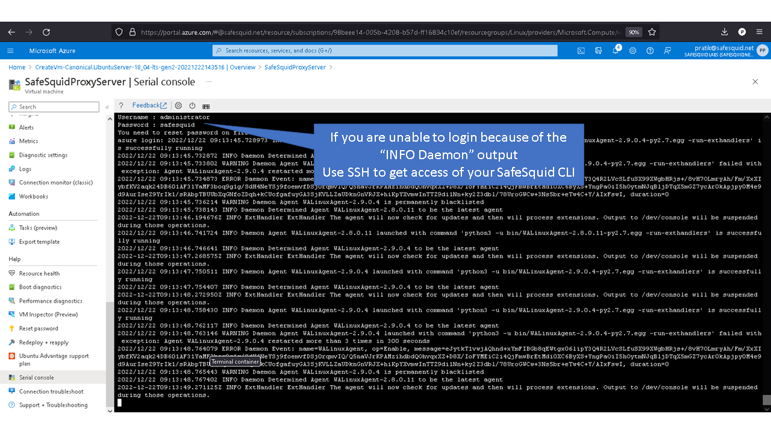
Task: Open Performance diagnostics
Action: 51,301
